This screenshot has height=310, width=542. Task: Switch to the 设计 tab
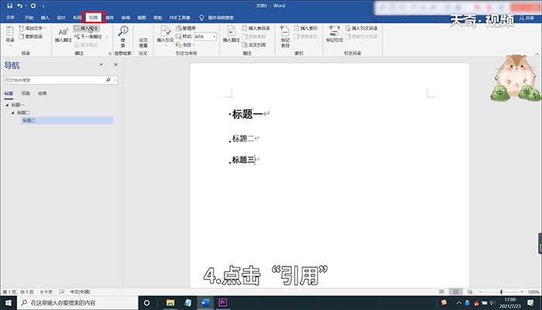[61, 17]
